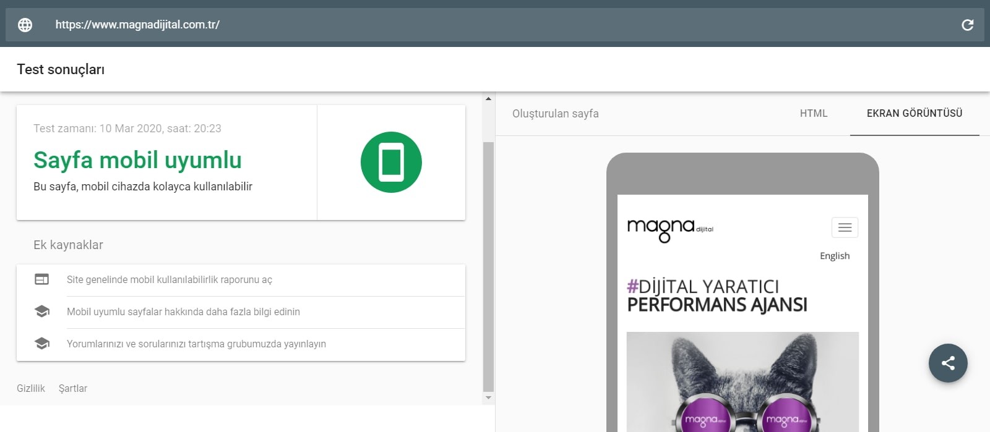The height and width of the screenshot is (432, 990).
Task: Click the results panel scrollbar thumb
Action: pyautogui.click(x=488, y=266)
